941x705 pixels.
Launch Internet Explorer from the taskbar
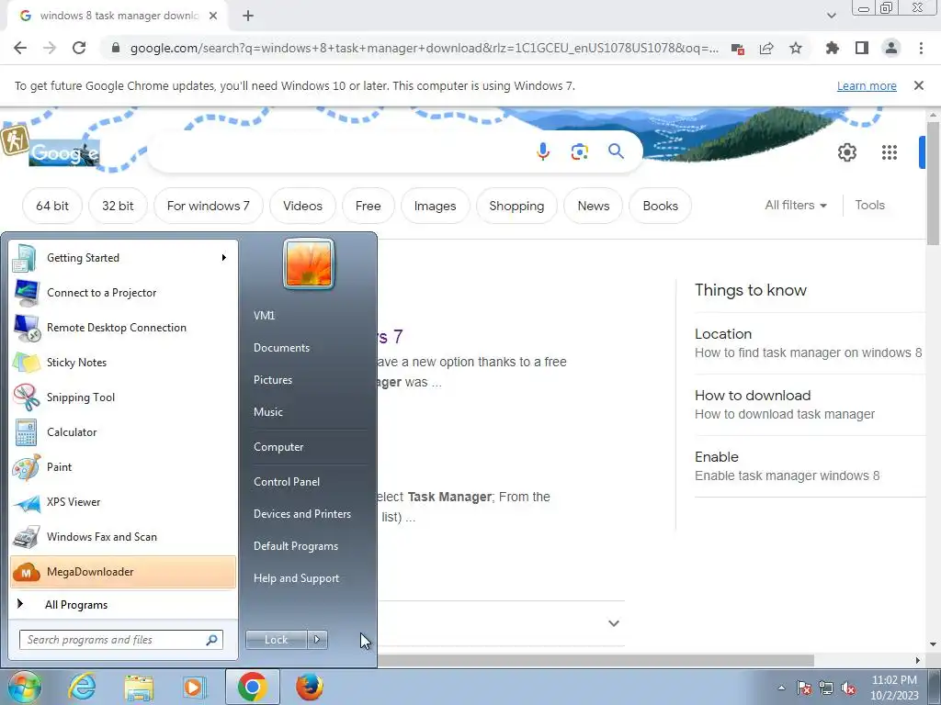[x=82, y=687]
